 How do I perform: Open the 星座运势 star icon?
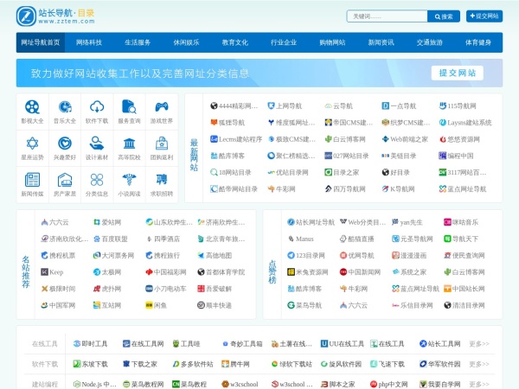(x=32, y=143)
